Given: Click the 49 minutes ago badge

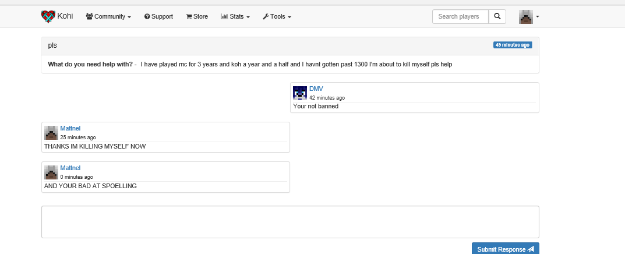Looking at the screenshot, I should [x=513, y=45].
